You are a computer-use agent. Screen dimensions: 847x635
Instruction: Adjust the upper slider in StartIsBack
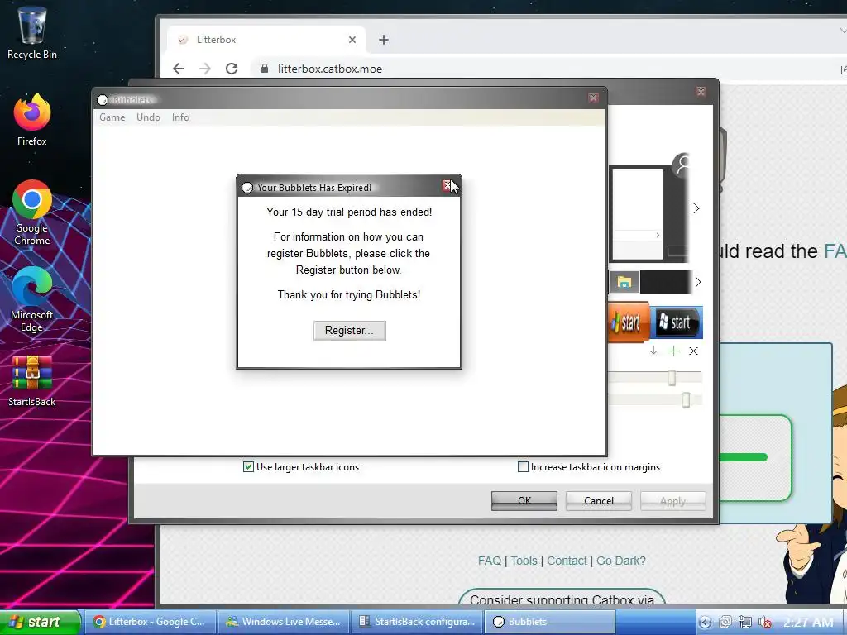pos(672,377)
